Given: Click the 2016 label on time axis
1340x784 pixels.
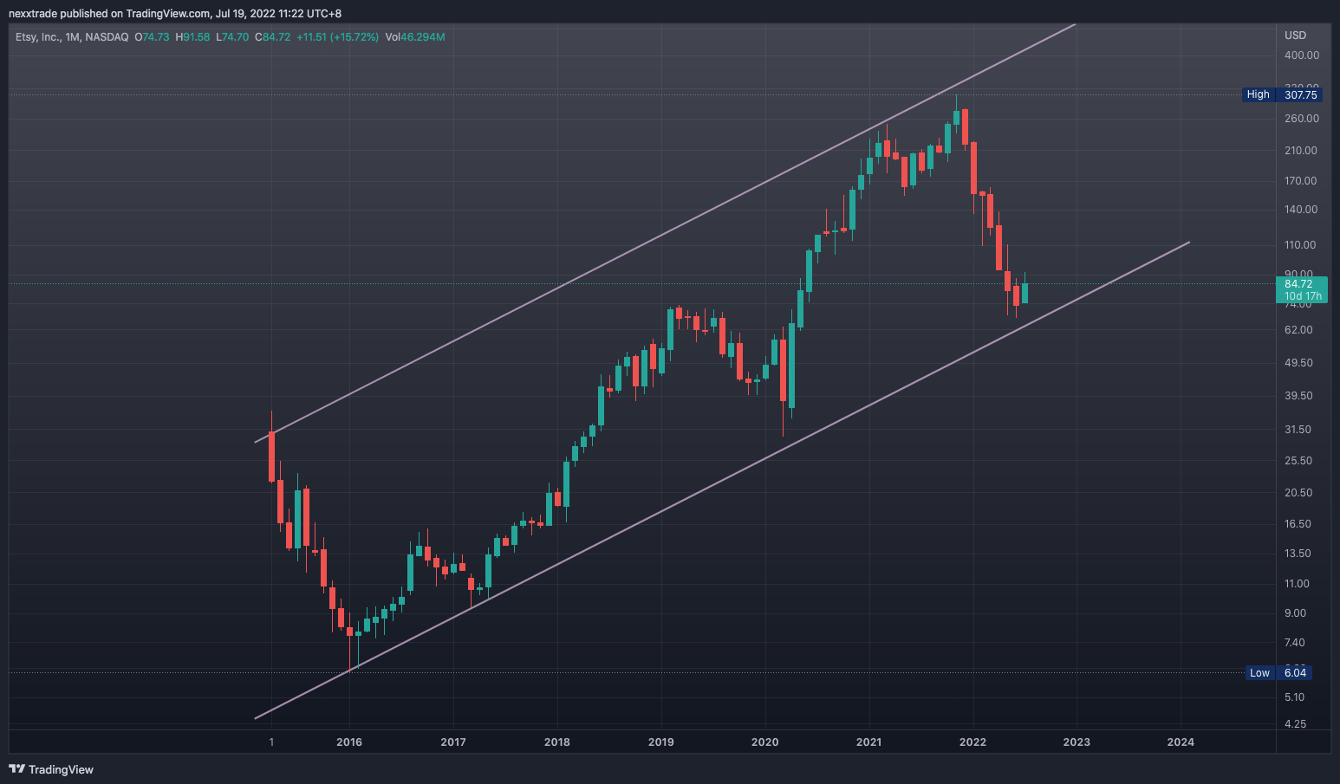Looking at the screenshot, I should click(x=349, y=742).
